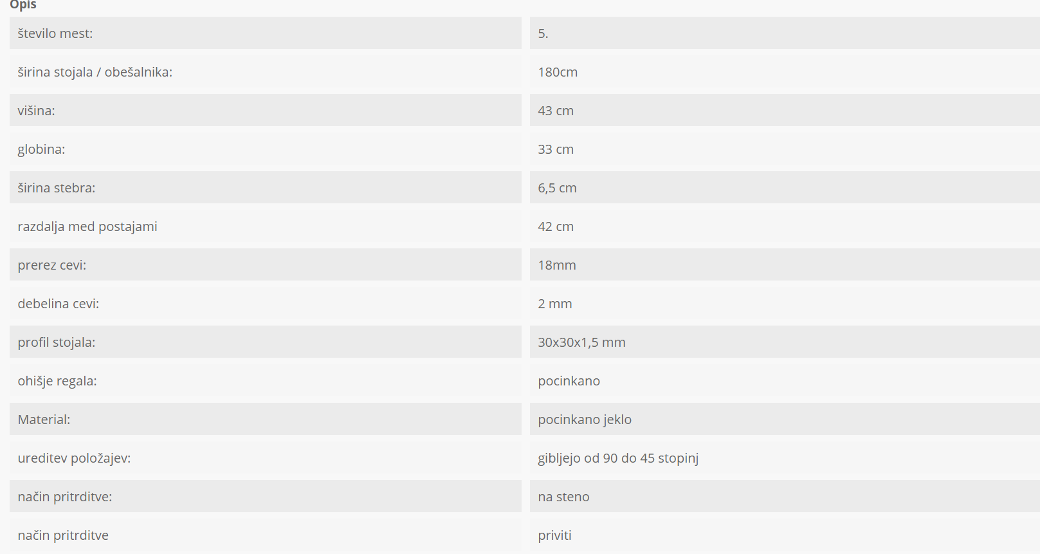
Task: Select the "18mm" value cell
Action: click(x=557, y=265)
